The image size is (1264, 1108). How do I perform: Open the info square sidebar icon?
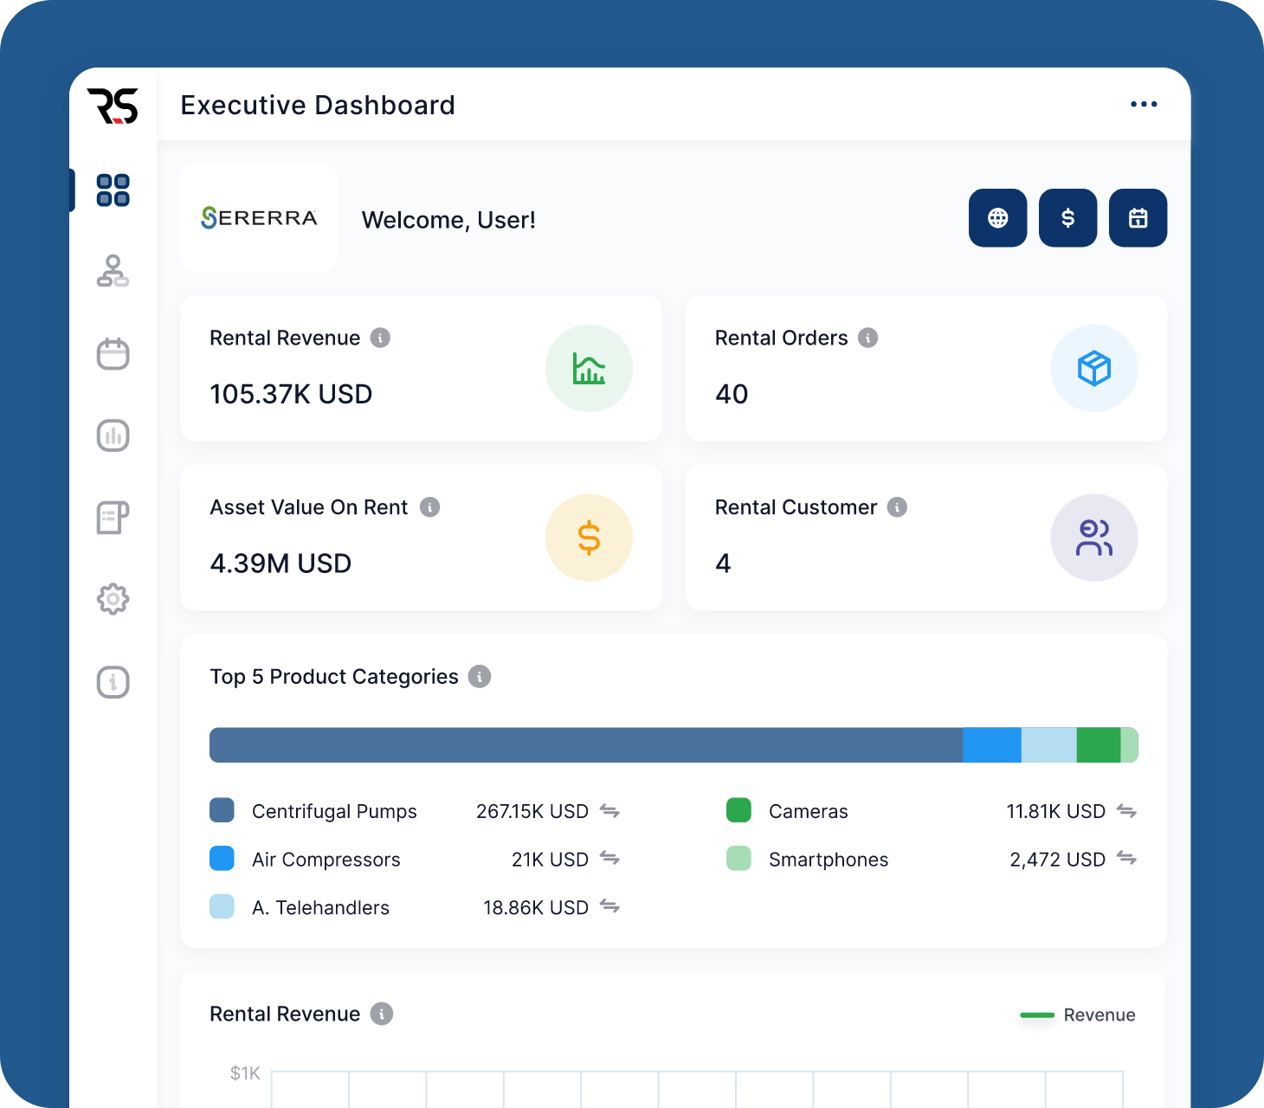[x=113, y=682]
